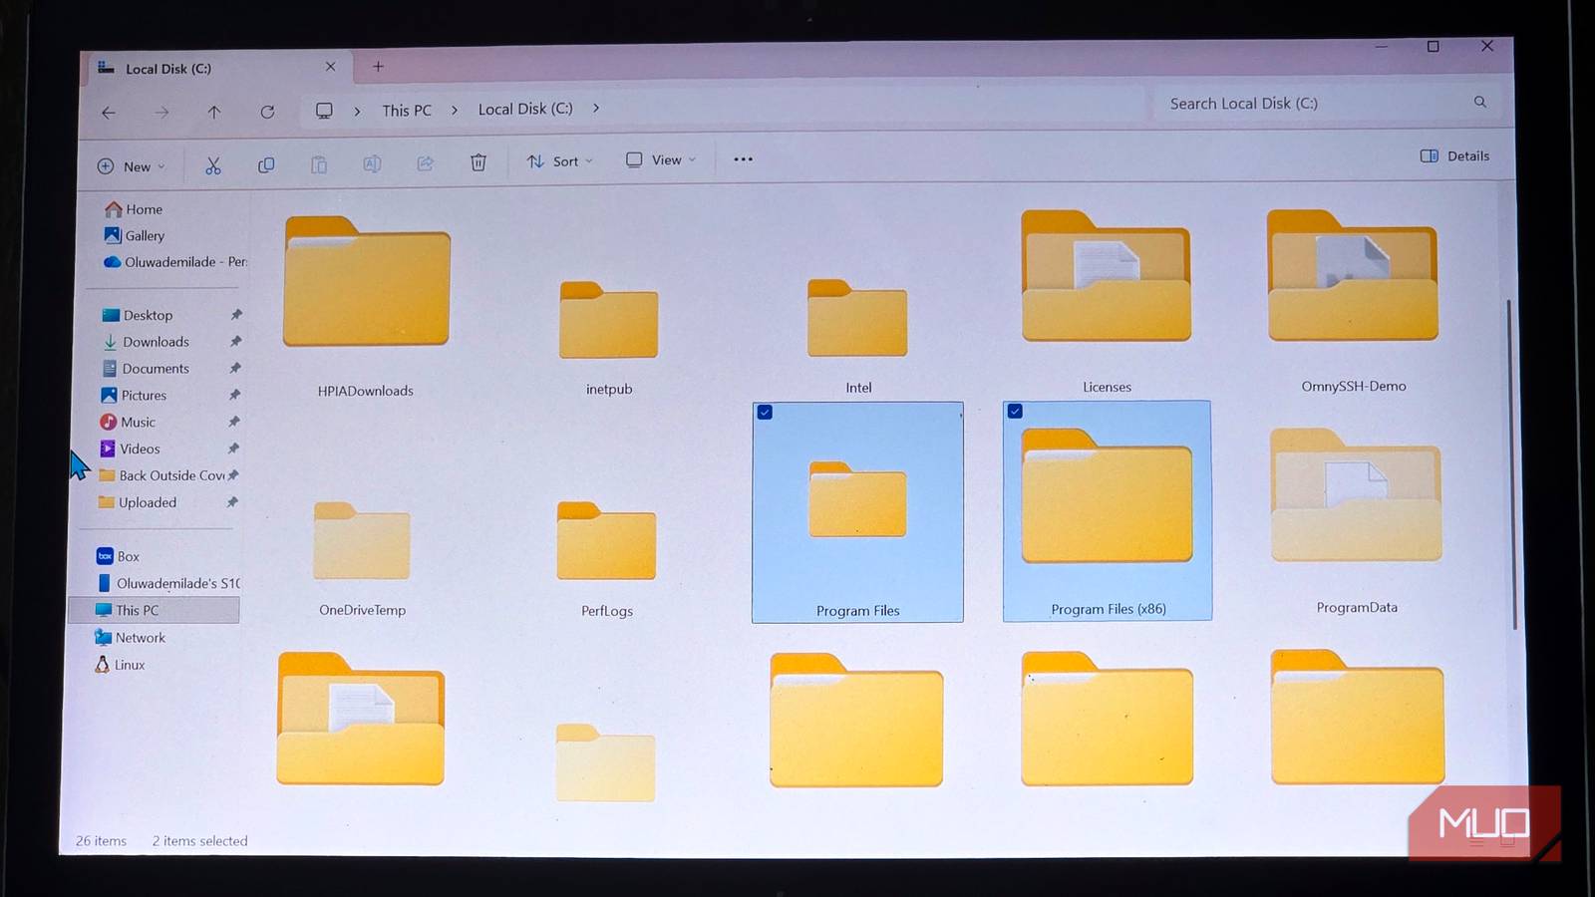Uncheck the Program Files checkbox
Screen dimensions: 1595x897
tap(765, 413)
